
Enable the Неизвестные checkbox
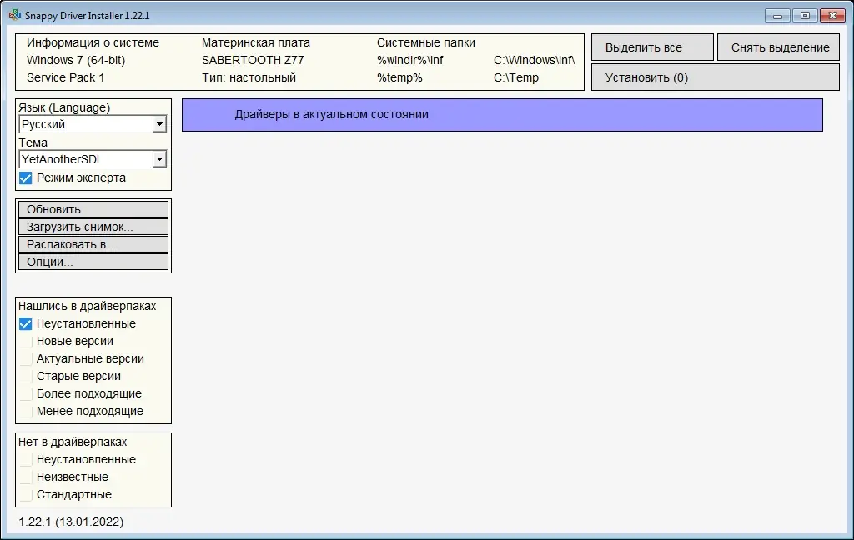tap(25, 477)
